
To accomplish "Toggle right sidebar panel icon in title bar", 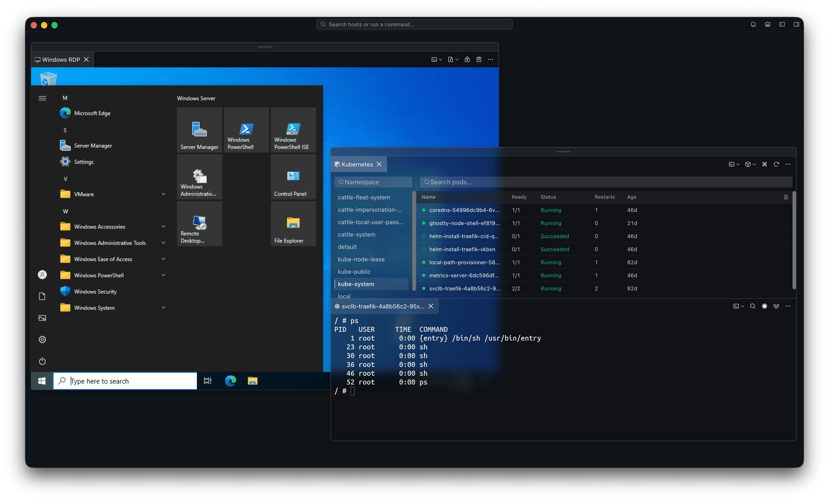I will click(x=796, y=25).
